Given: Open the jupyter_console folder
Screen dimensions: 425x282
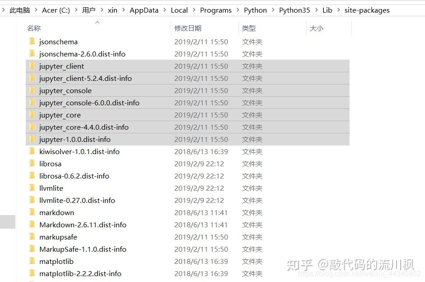Looking at the screenshot, I should pos(65,90).
